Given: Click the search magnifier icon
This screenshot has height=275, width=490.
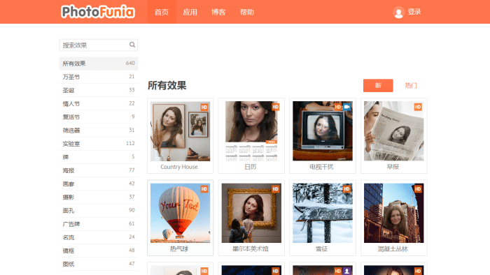Looking at the screenshot, I should (x=132, y=45).
